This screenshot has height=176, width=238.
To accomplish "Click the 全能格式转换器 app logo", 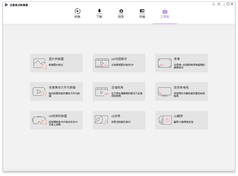I will coord(6,5).
